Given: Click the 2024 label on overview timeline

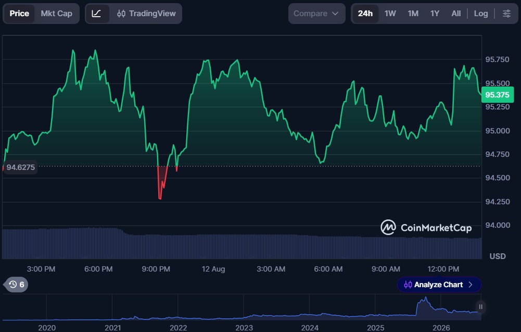Looking at the screenshot, I should 310,328.
